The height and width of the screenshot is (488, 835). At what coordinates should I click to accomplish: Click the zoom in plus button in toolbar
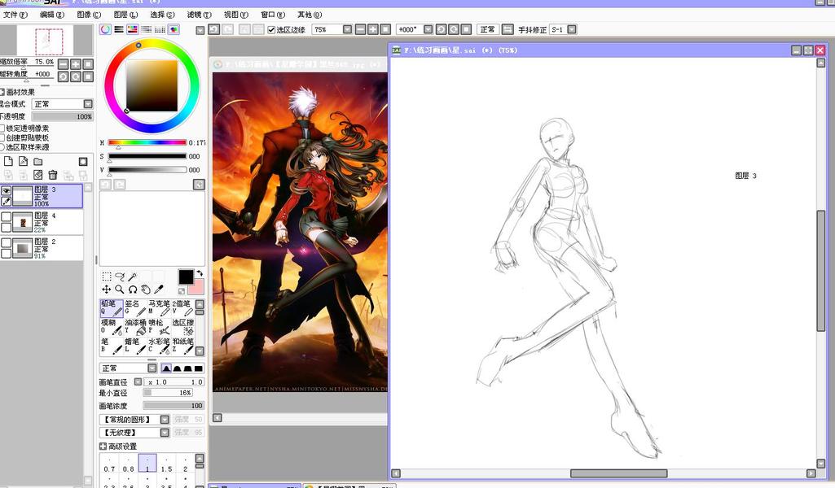[373, 29]
